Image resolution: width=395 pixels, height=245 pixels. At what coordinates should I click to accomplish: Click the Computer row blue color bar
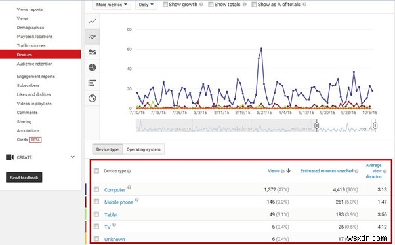point(86,189)
